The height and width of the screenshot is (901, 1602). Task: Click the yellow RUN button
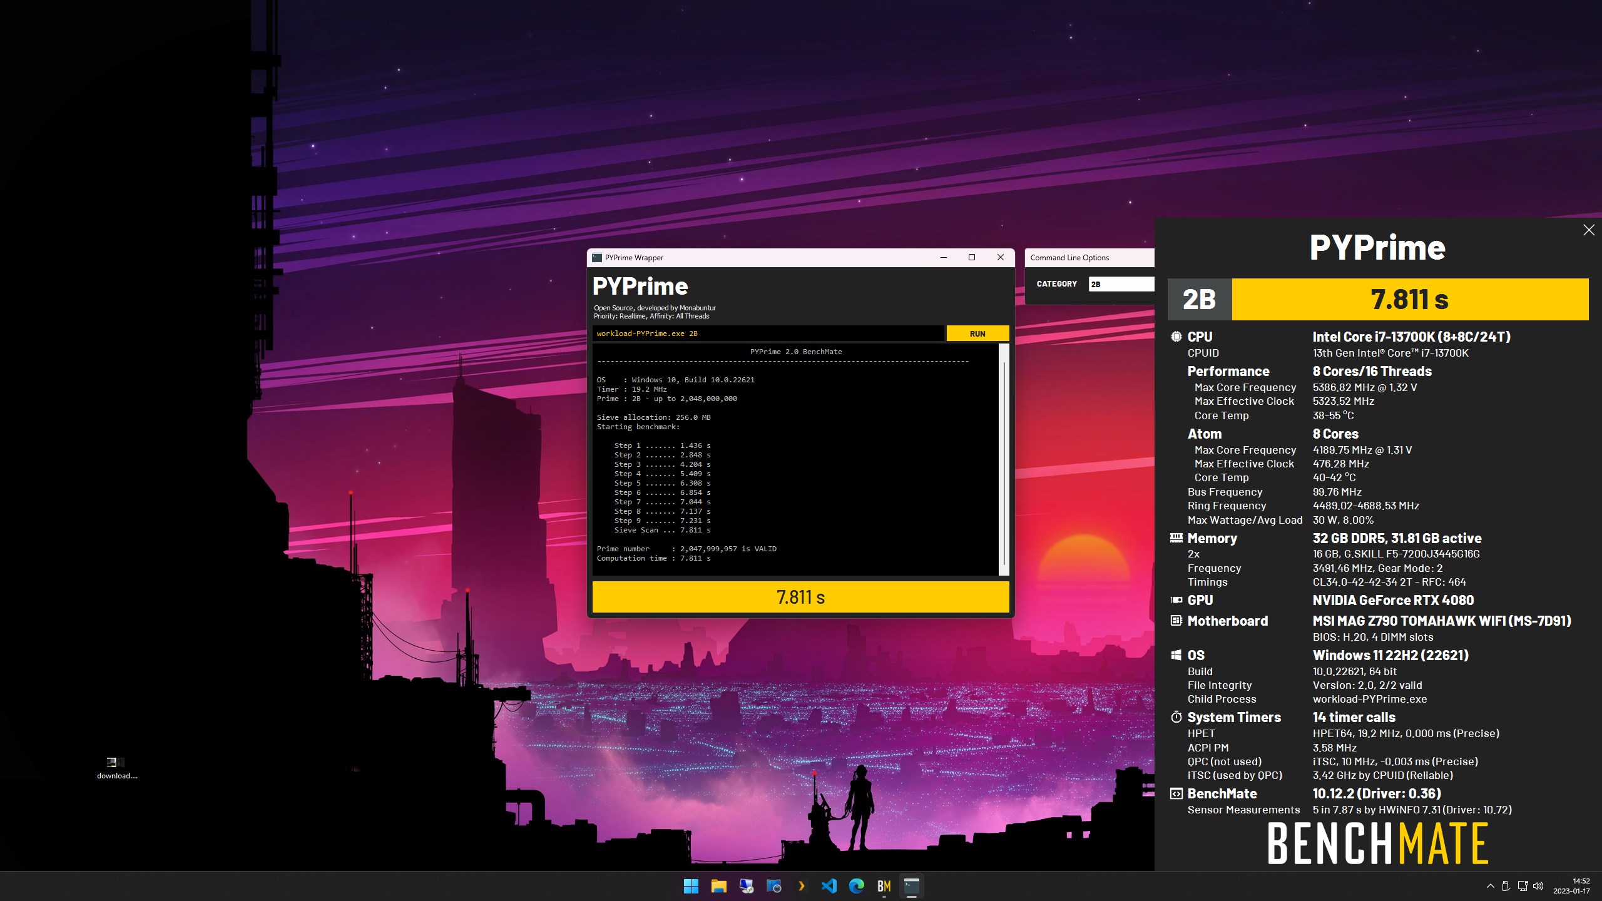pyautogui.click(x=977, y=333)
